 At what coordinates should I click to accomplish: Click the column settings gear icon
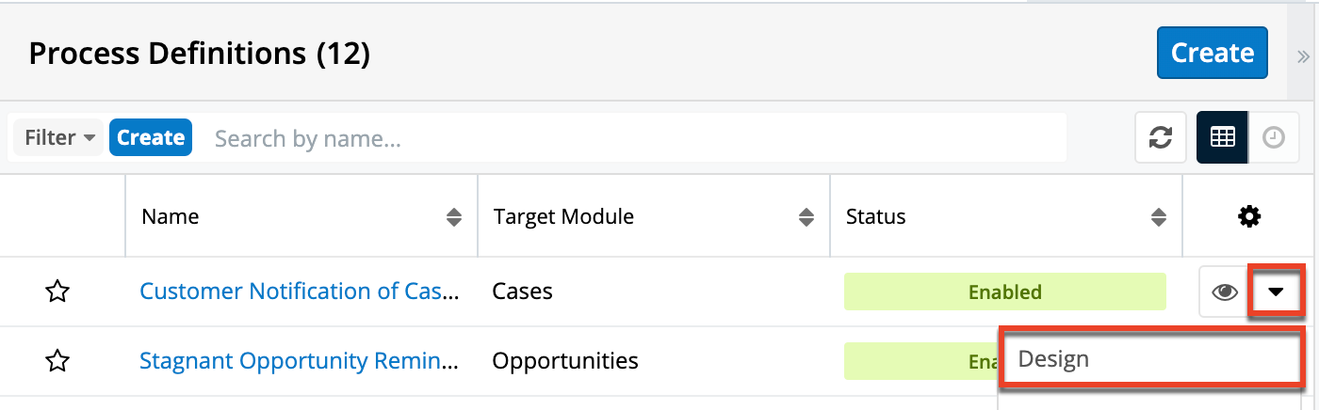point(1249,217)
